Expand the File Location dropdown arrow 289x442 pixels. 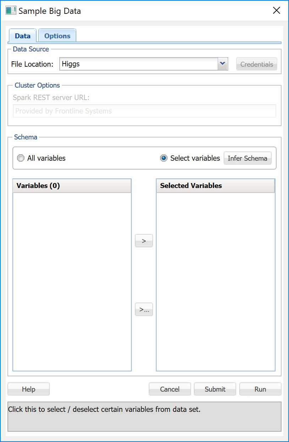(222, 64)
